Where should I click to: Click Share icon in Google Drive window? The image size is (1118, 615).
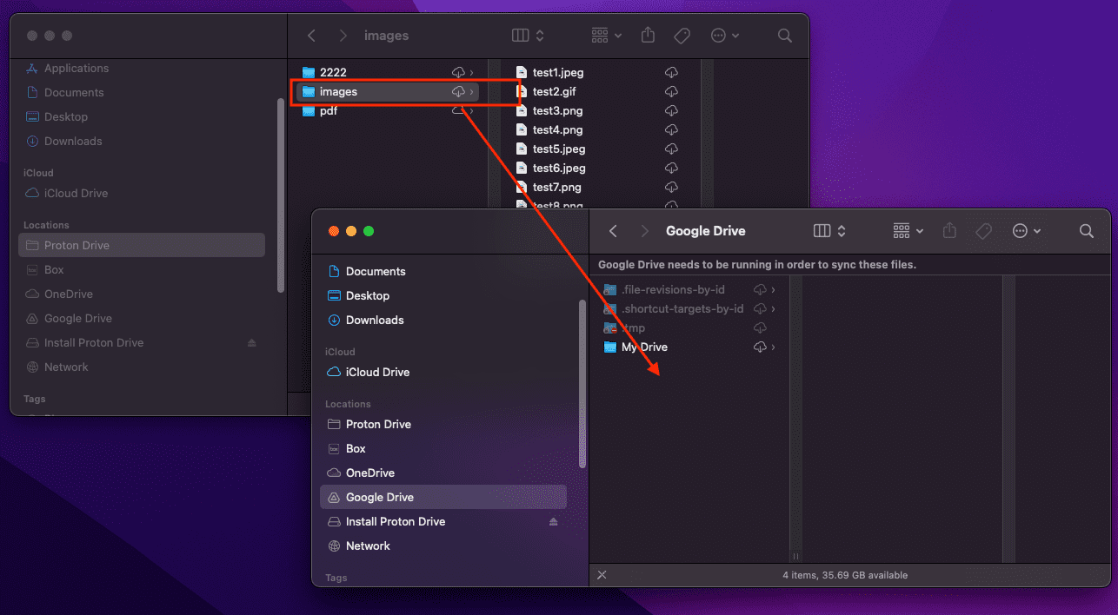pyautogui.click(x=949, y=230)
